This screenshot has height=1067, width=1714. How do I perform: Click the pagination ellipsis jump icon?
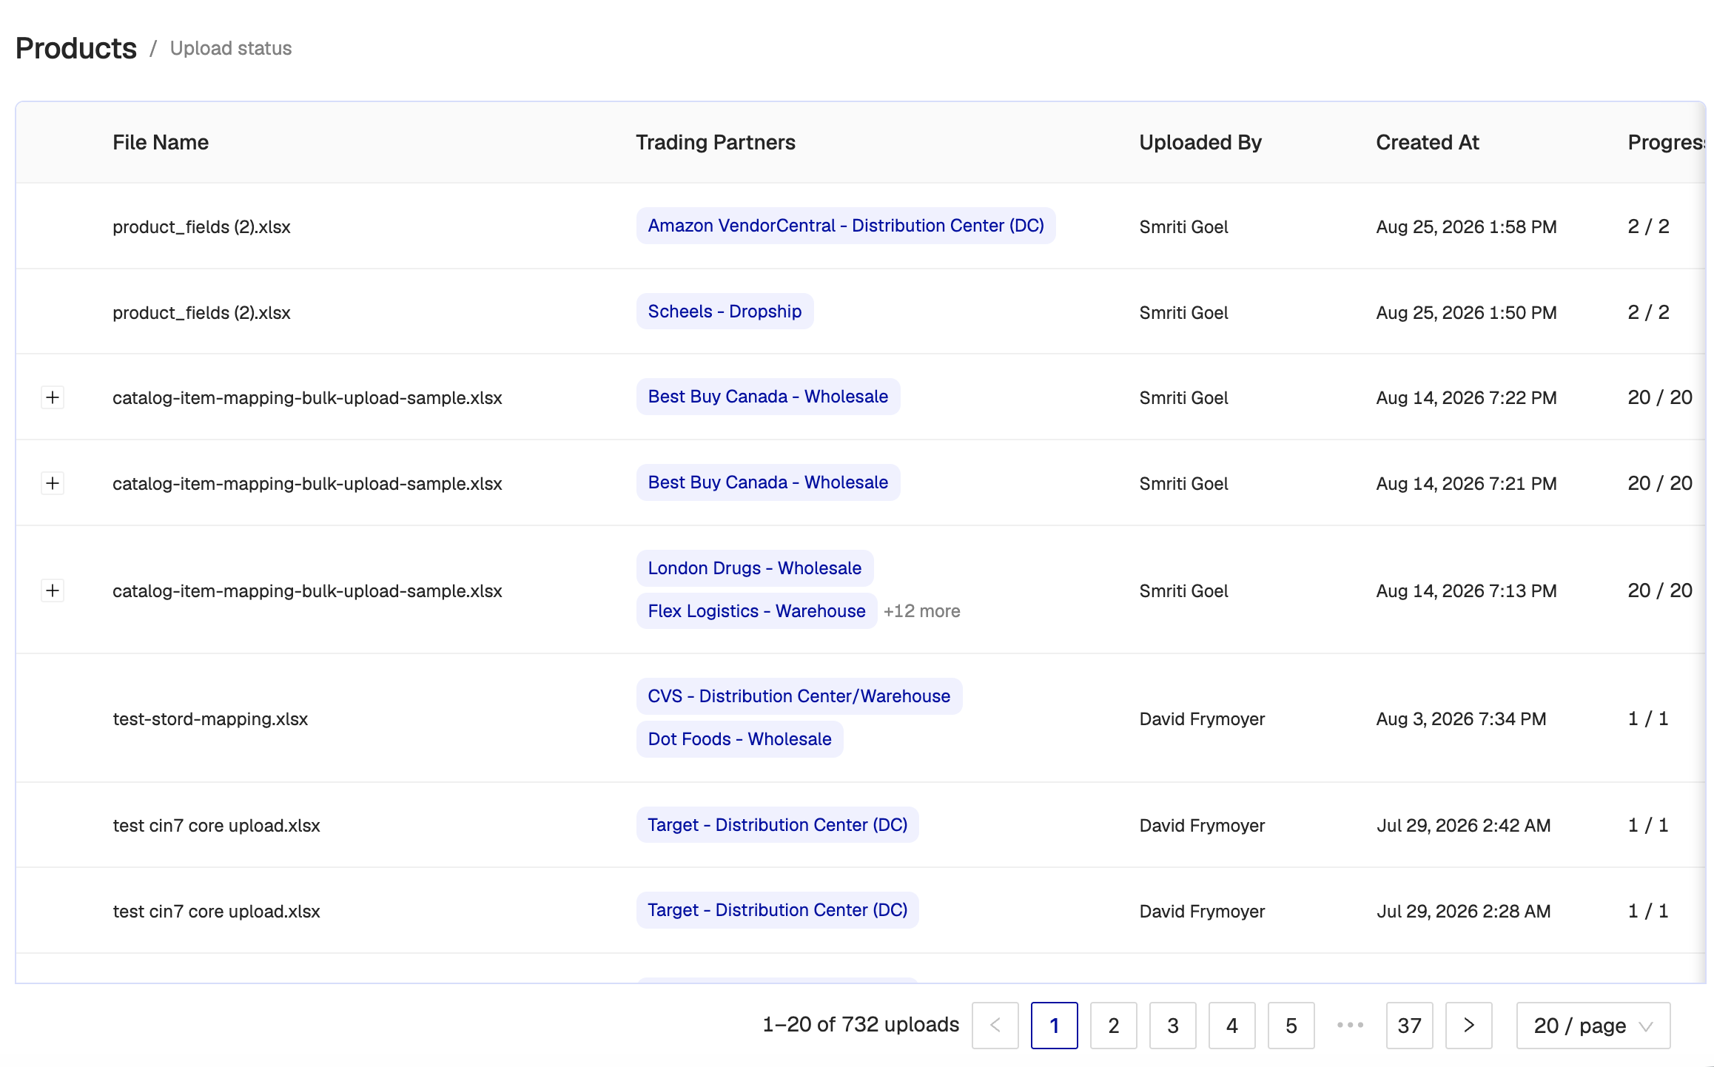[1350, 1026]
